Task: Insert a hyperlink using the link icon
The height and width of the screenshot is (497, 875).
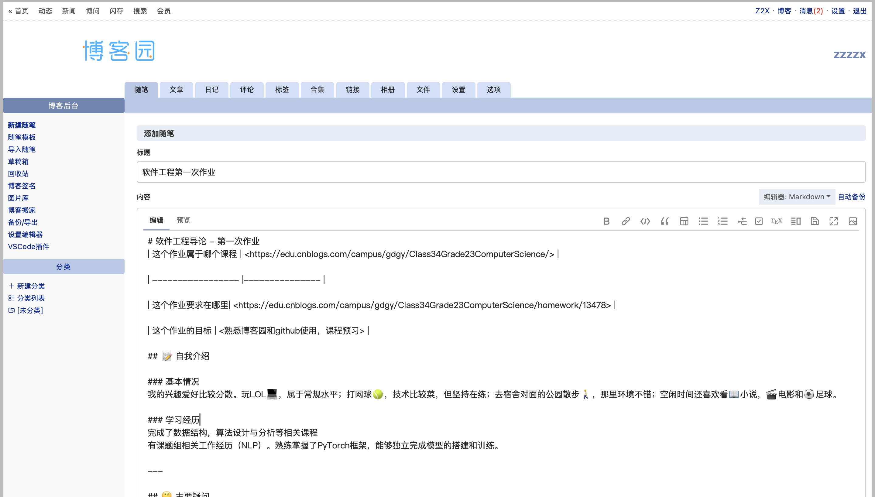Action: (626, 221)
